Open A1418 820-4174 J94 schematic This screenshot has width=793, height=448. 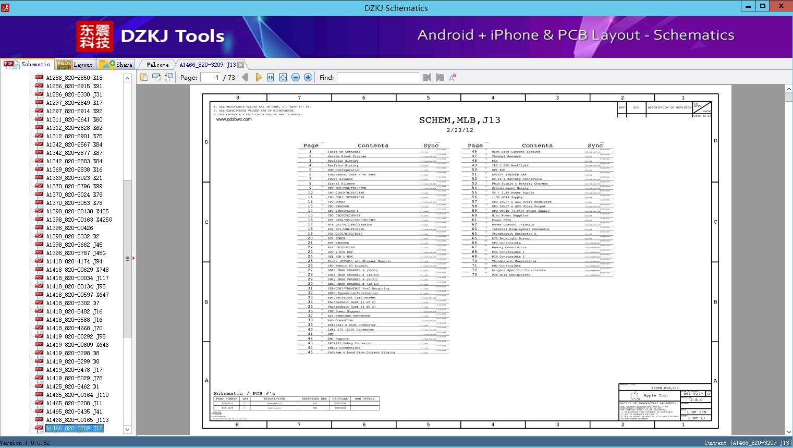point(74,261)
